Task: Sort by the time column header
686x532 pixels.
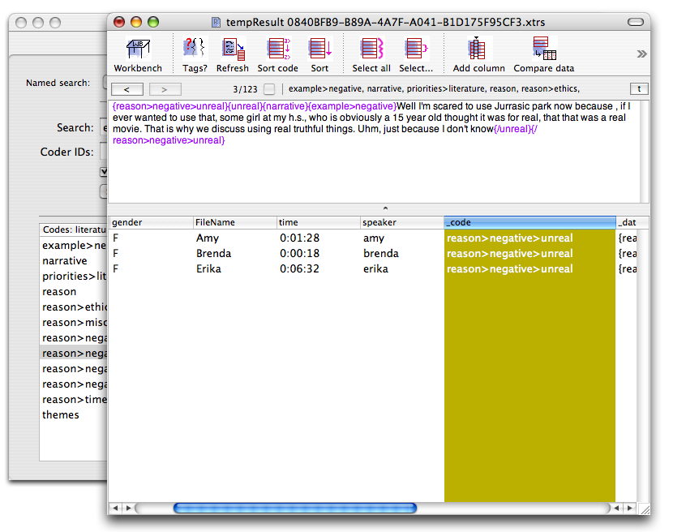Action: click(x=319, y=222)
